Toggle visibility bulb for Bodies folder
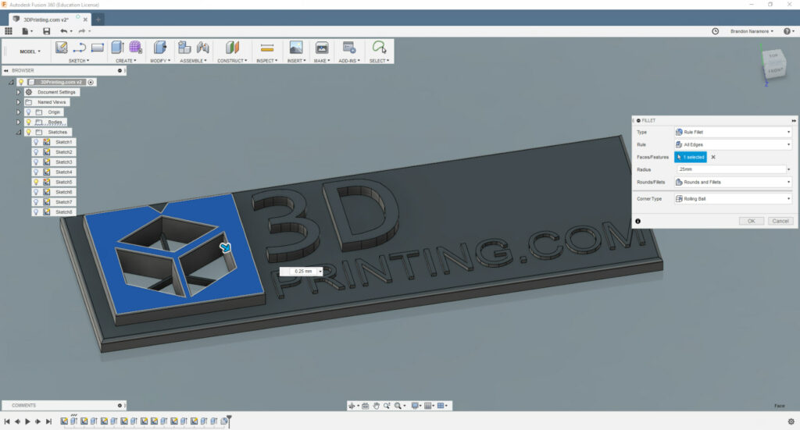 [x=29, y=123]
